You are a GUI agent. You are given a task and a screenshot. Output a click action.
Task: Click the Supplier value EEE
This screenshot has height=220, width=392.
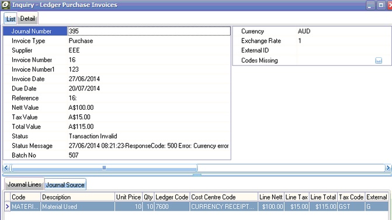(74, 50)
